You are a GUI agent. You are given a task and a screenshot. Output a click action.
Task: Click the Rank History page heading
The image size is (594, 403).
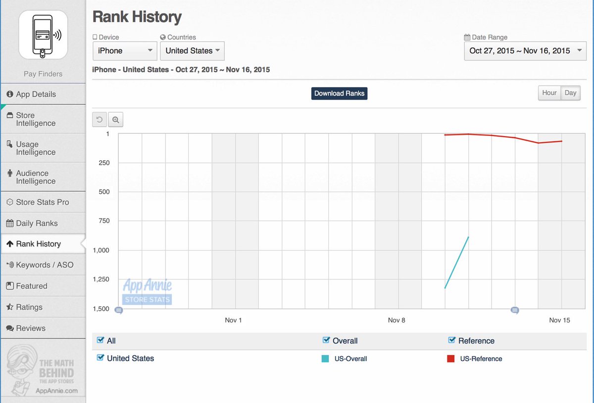point(137,17)
